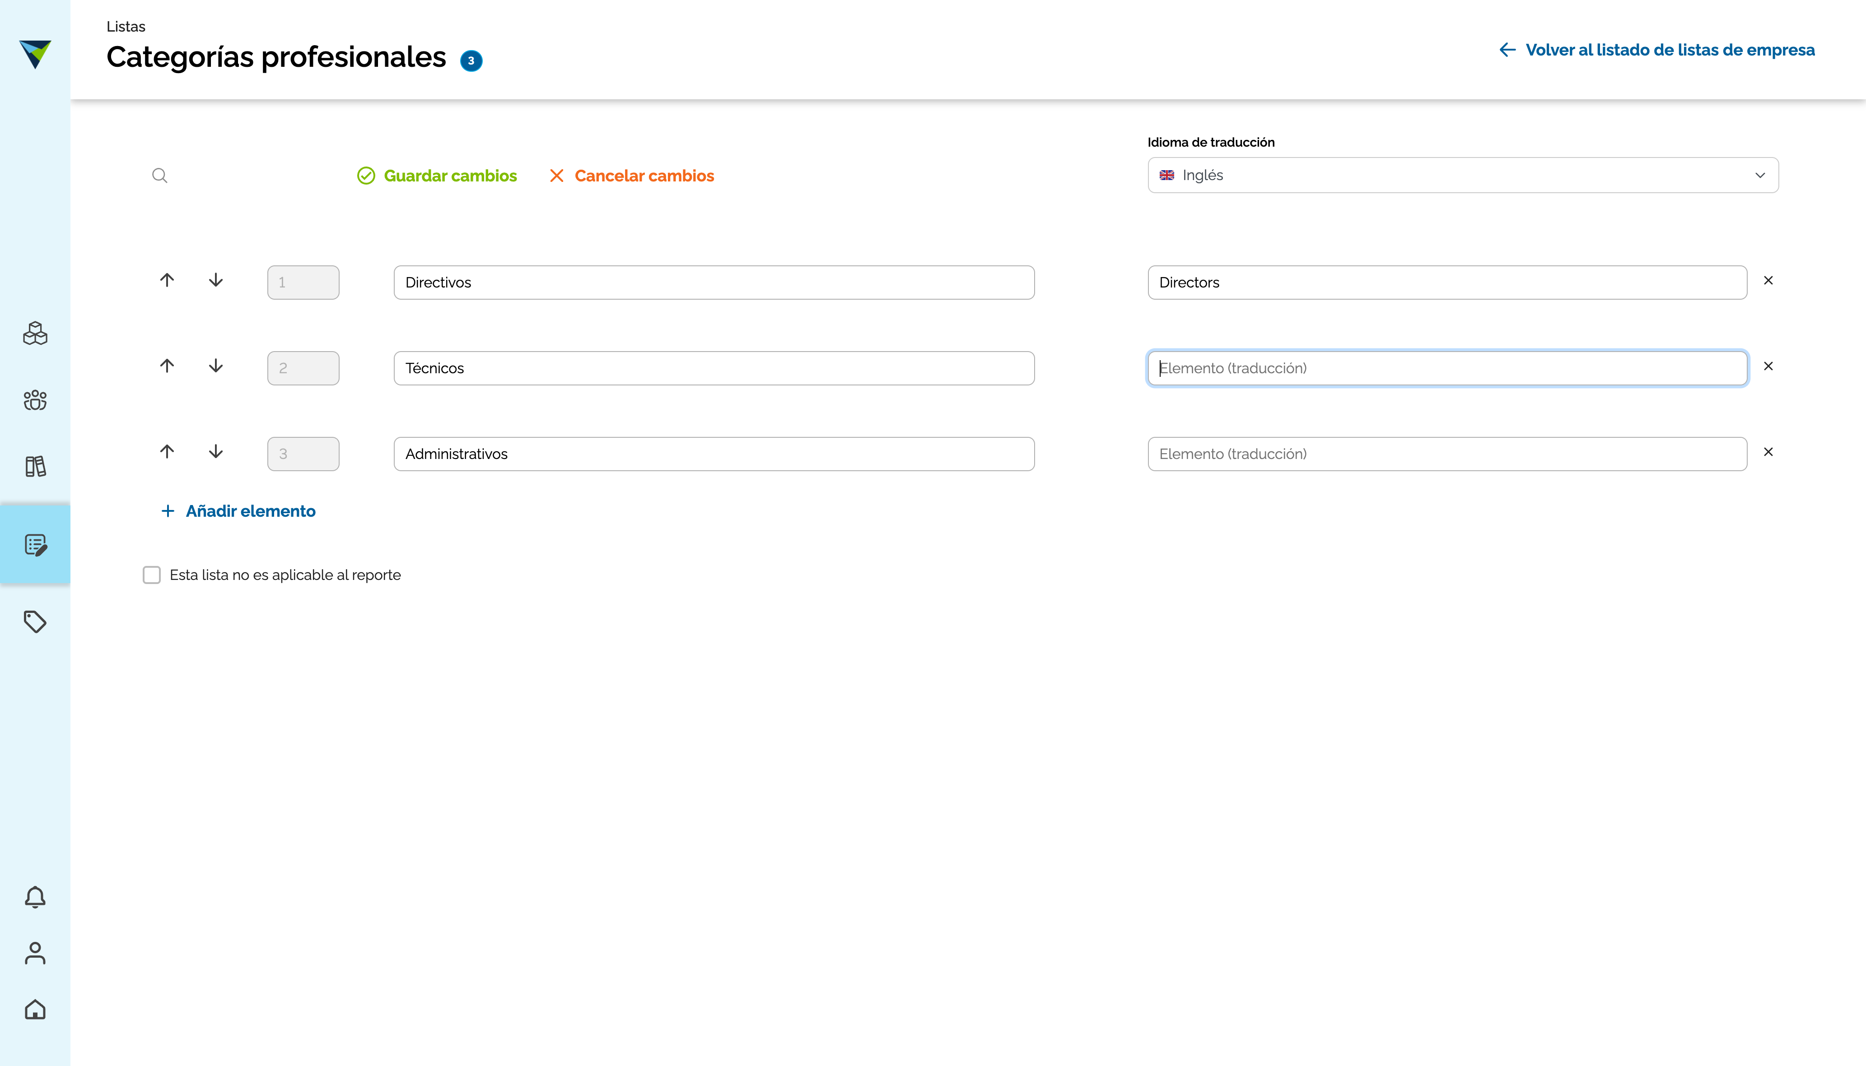Open the tag icon in sidebar
Screen dimensions: 1866x1066
[x=35, y=621]
